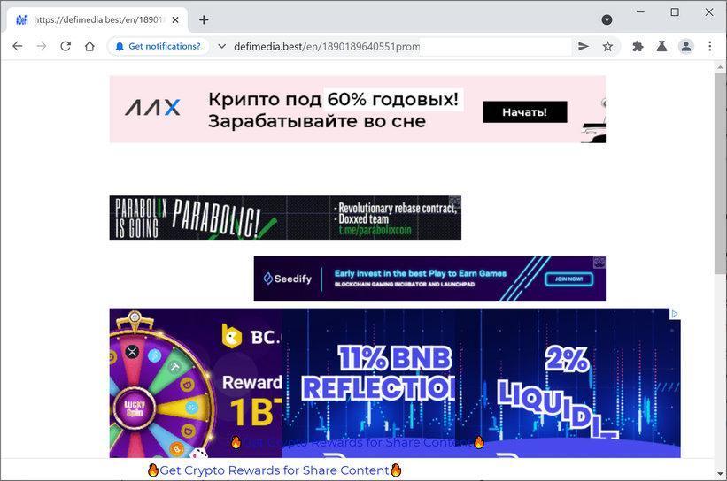Open the user profile avatar
This screenshot has width=727, height=481.
click(x=685, y=46)
